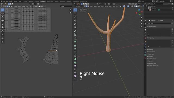This screenshot has height=98, width=174.
Task: Switch viewport to solid shading mode
Action: pyautogui.click(x=136, y=6)
